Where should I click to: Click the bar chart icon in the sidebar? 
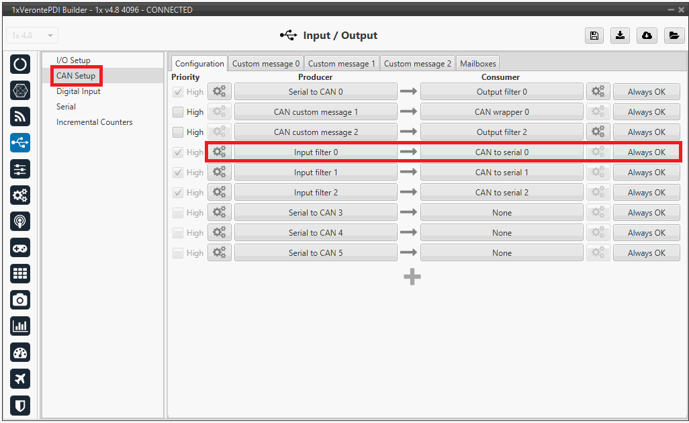(x=20, y=326)
